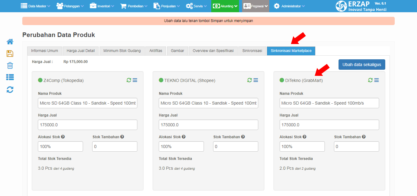This screenshot has width=417, height=196.
Task: Switch to the Informasi Umum tab
Action: tap(45, 51)
